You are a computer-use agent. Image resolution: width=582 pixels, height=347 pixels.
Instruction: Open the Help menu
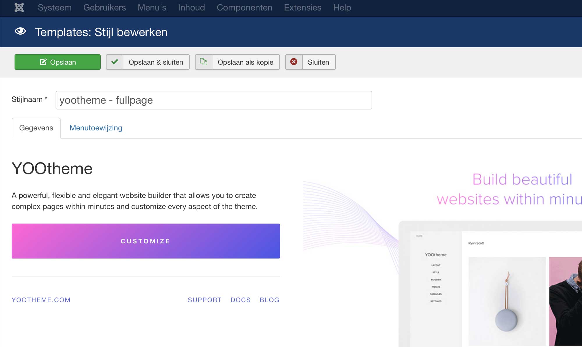pos(342,8)
